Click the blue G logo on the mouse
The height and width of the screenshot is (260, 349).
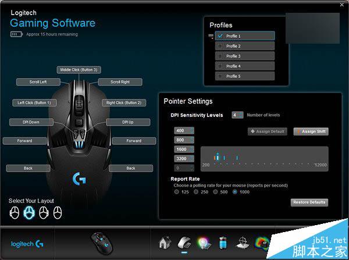pyautogui.click(x=79, y=179)
